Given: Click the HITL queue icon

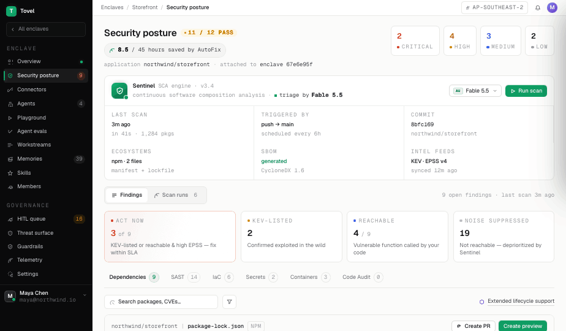Looking at the screenshot, I should point(10,219).
